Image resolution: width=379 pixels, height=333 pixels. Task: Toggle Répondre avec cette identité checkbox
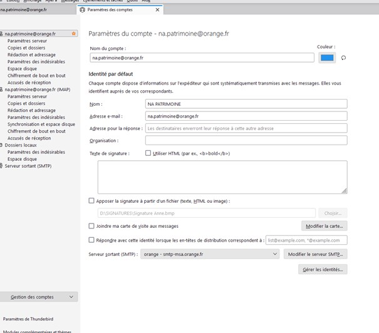[91, 240]
